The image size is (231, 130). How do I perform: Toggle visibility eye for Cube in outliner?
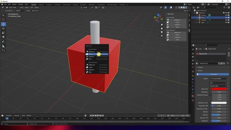point(226,18)
